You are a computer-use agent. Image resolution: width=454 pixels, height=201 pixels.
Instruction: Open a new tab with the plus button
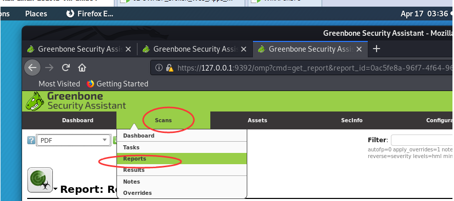[x=376, y=49]
